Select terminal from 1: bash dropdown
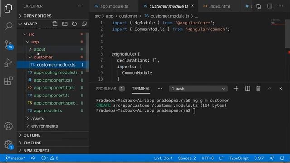The image size is (290, 163). 198,89
